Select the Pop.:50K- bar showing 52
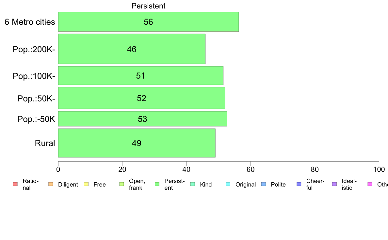388x240 pixels. 141,98
